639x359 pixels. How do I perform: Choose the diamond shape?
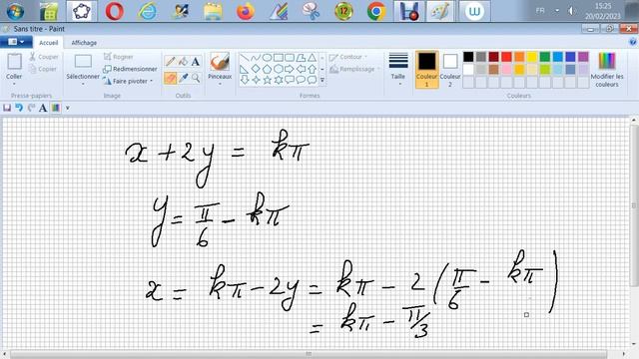tap(256, 69)
